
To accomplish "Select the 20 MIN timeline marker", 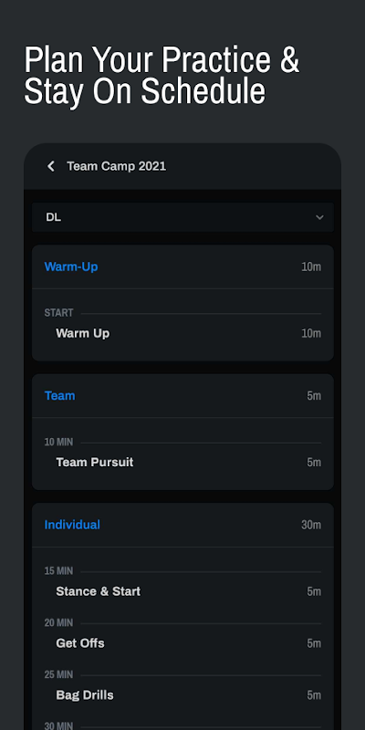I will pyautogui.click(x=58, y=622).
